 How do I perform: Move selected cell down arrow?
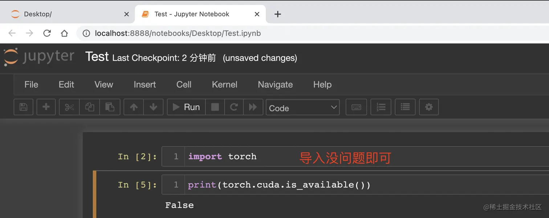[x=154, y=107]
